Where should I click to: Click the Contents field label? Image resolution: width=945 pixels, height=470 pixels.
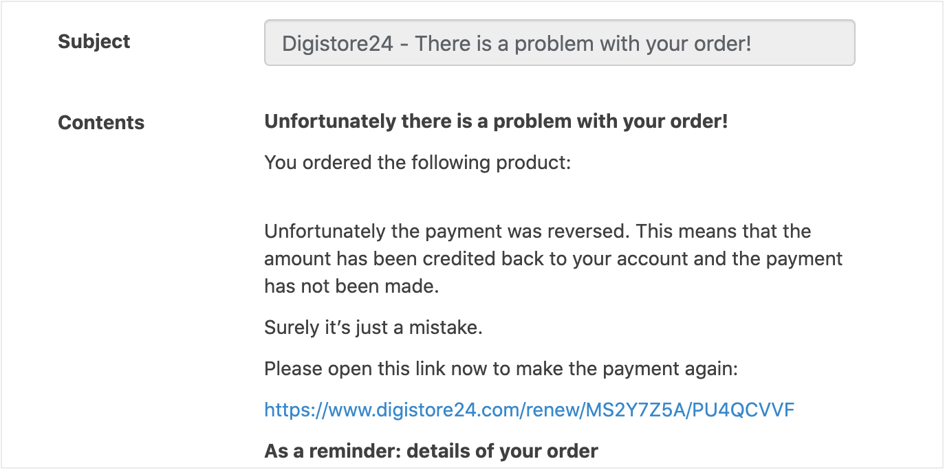[101, 123]
